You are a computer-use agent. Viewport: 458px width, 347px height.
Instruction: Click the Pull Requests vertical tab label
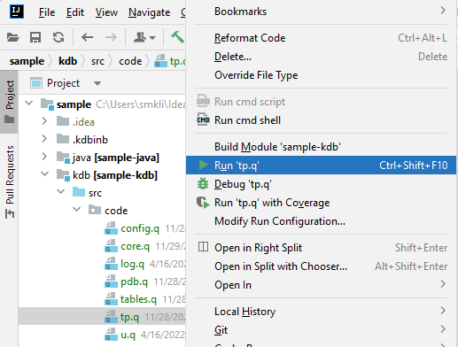tap(10, 174)
